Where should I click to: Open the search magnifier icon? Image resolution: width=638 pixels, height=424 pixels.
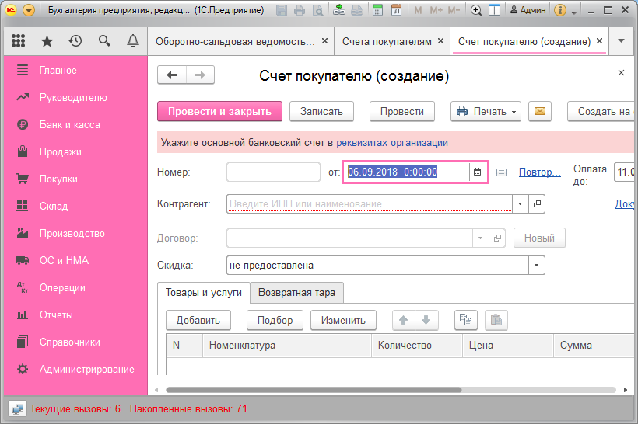tap(104, 41)
